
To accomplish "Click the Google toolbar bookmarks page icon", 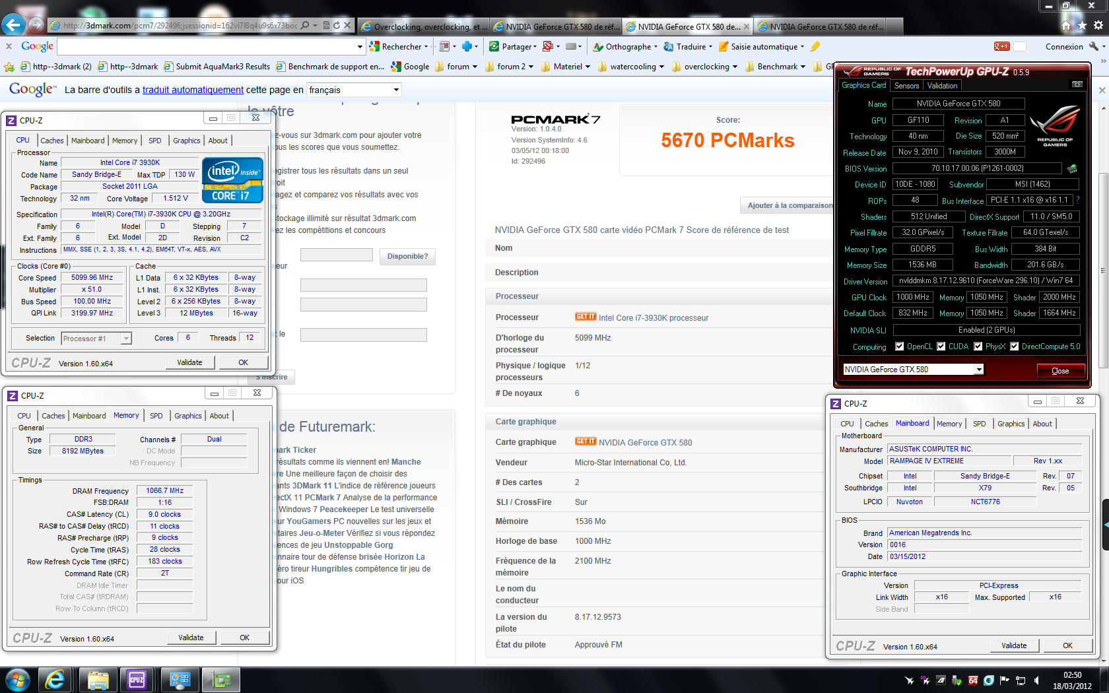I will point(444,46).
